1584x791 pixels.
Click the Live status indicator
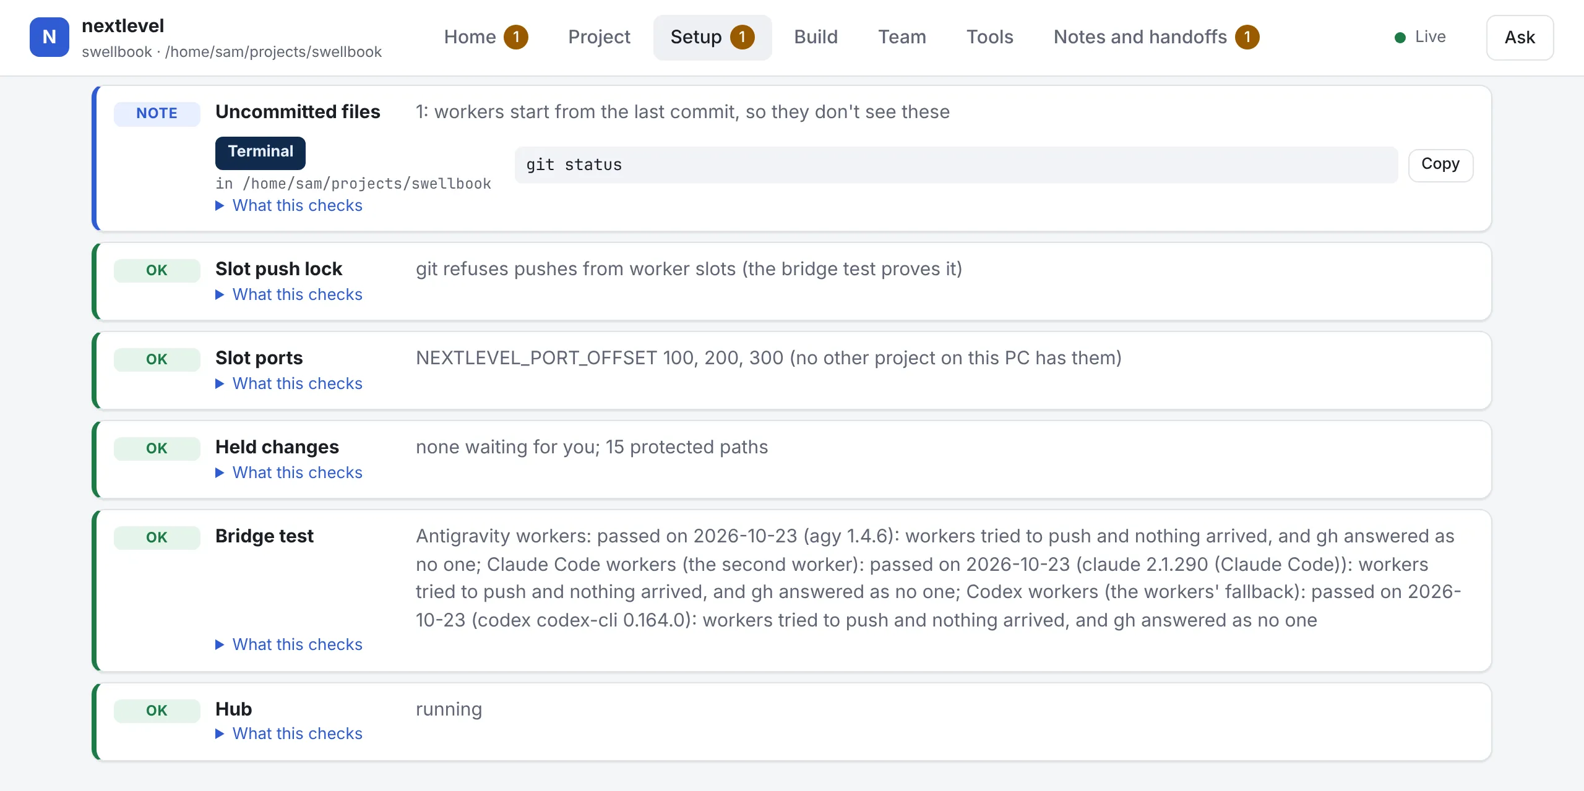1420,37
